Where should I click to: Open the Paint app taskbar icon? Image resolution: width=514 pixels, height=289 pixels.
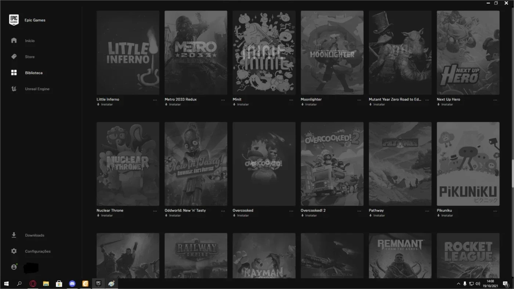(112, 283)
